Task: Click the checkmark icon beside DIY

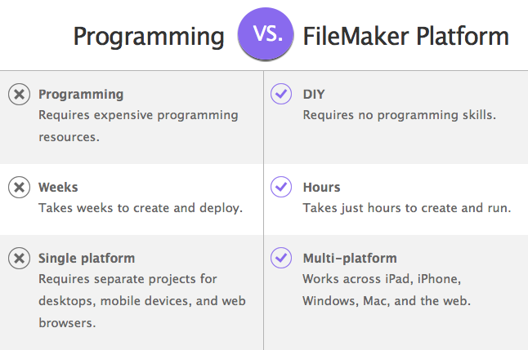Action: [281, 94]
